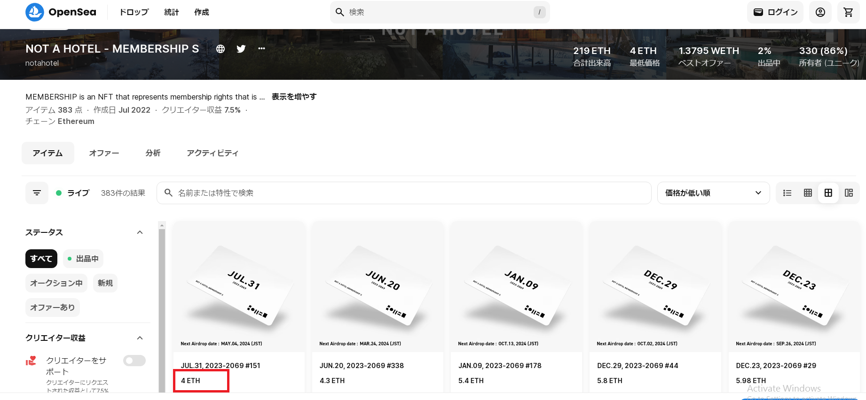Click item title DEC.23, 2023-2069 #29

click(776, 366)
